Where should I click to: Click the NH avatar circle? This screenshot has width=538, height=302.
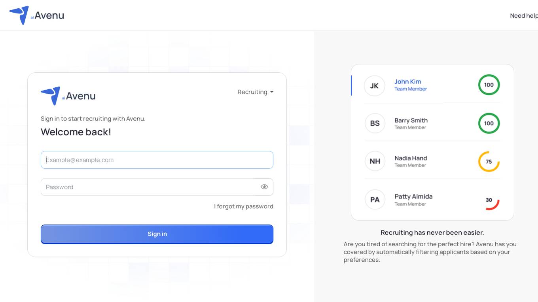click(x=375, y=161)
